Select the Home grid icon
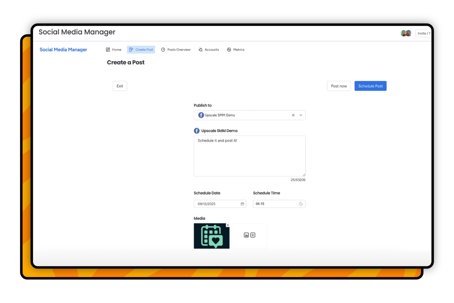This screenshot has height=303, width=454. (108, 49)
